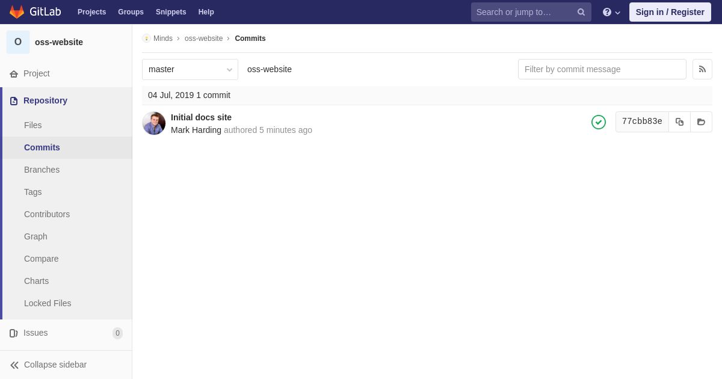Focus the Filter by commit message field
This screenshot has height=379, width=722.
[602, 69]
